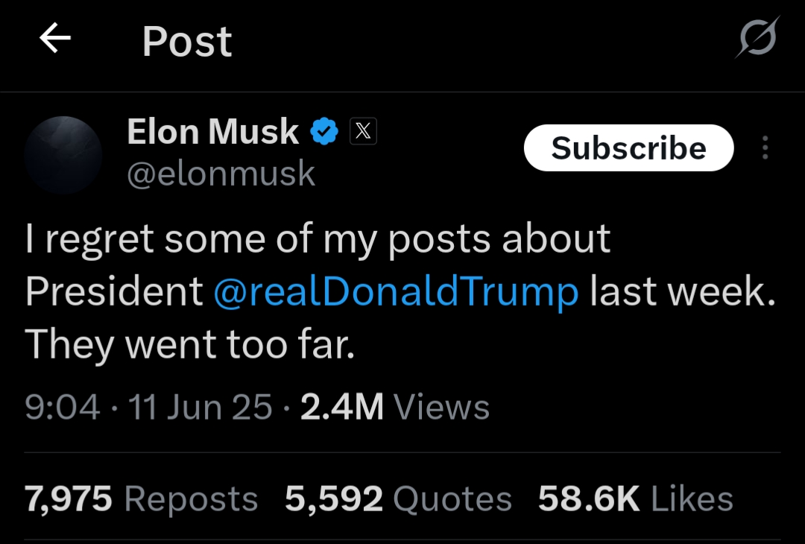Tap the 9:04 post timestamp
The height and width of the screenshot is (544, 805).
[x=62, y=407]
